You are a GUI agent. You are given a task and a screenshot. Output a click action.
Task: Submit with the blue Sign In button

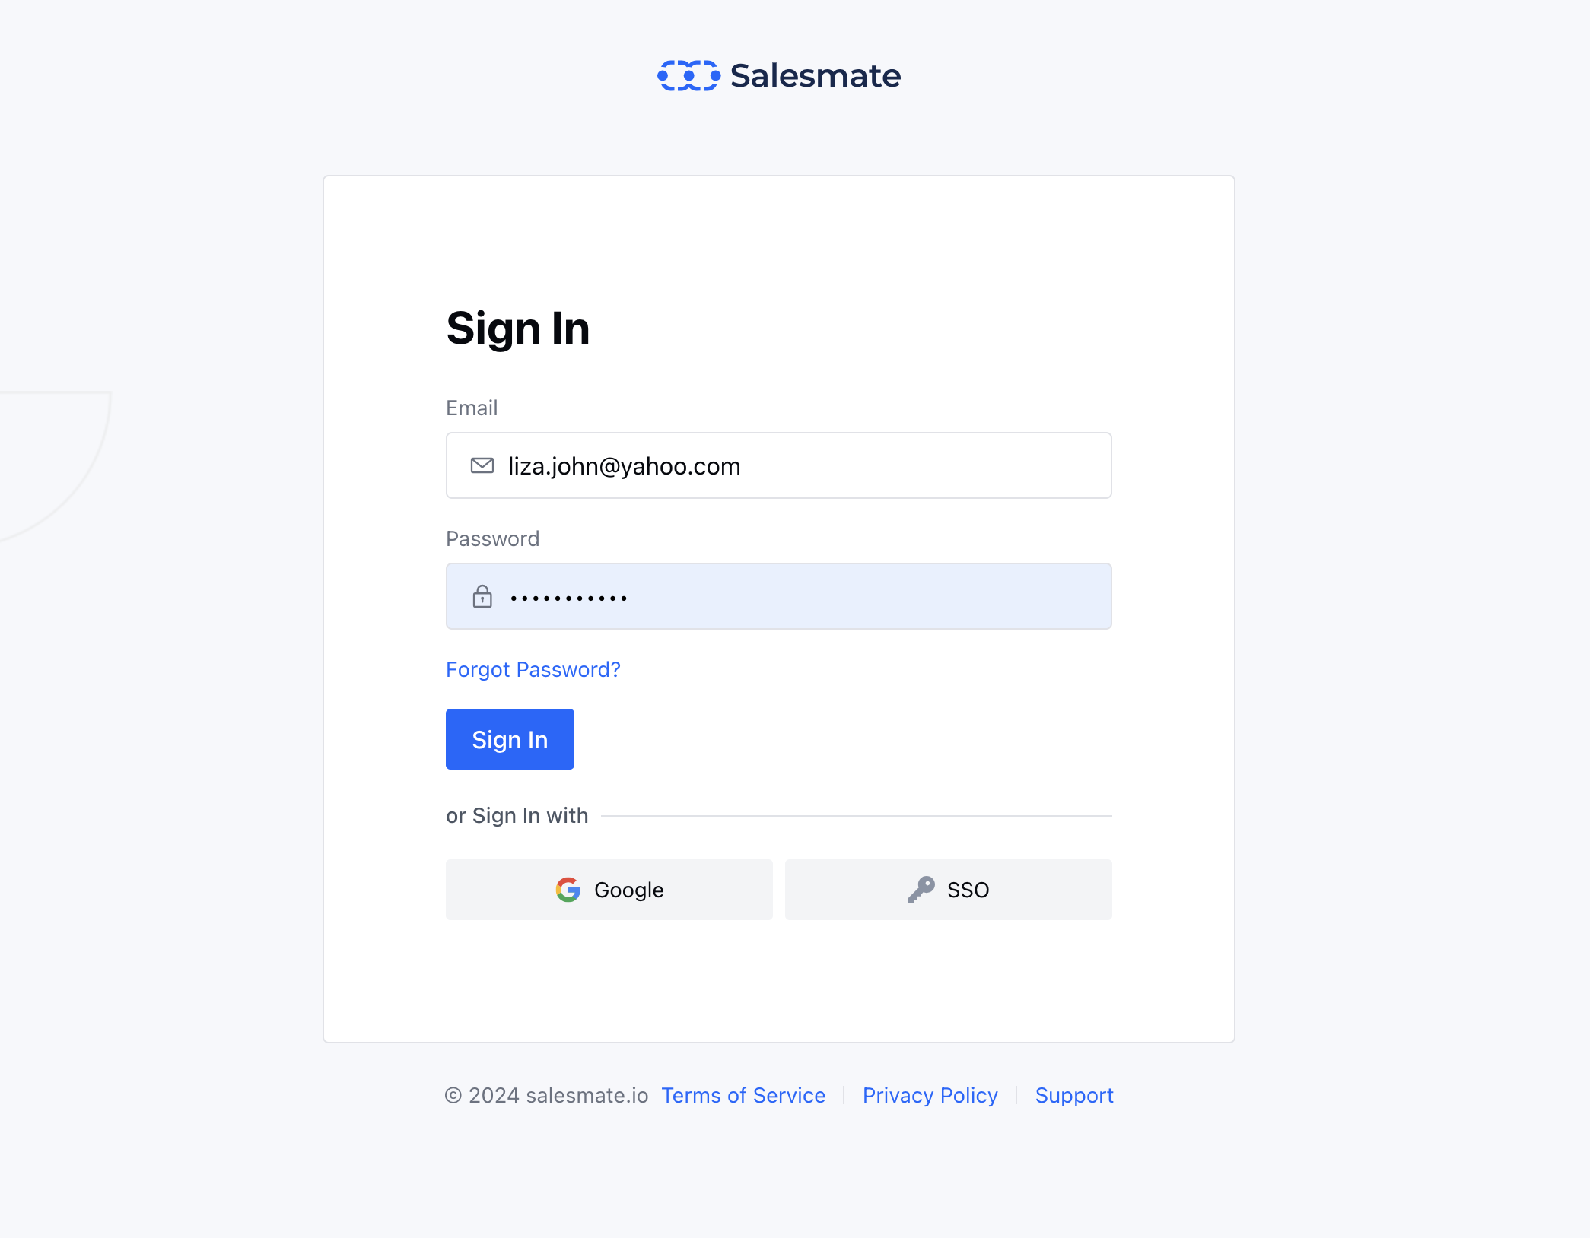point(510,739)
